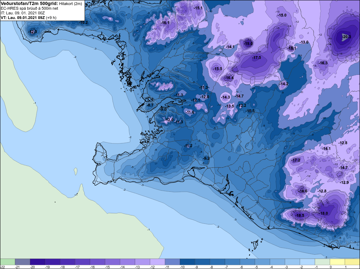Image resolution: width=360 pixels, height=269 pixels.
Task: Click the -12.2 temperature label
Action: (x=242, y=105)
